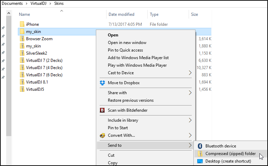Click the 10,327 K size value
The width and height of the screenshot is (268, 166).
[x=204, y=67]
